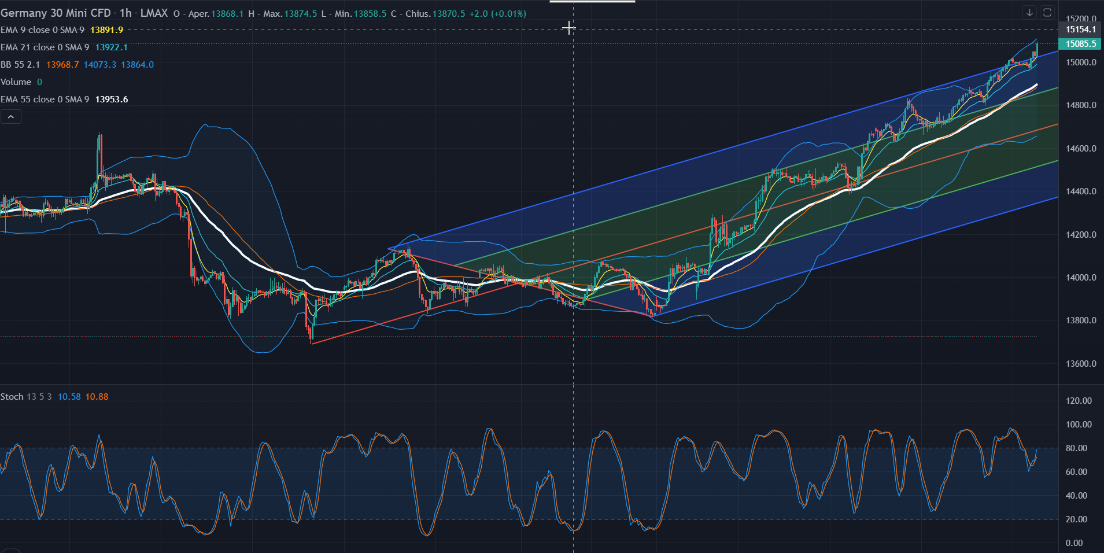Click the 40.00 level on the Stoch axis
The width and height of the screenshot is (1104, 553).
pyautogui.click(x=1076, y=496)
